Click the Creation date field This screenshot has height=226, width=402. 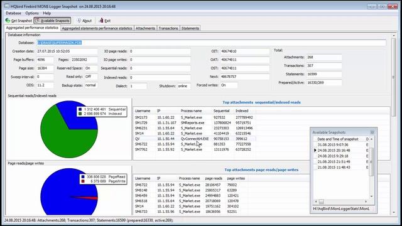67,51
